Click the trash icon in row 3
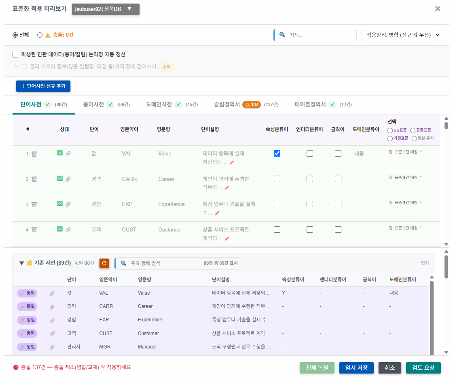Screen dimensions: 453x378 [x=34, y=205]
